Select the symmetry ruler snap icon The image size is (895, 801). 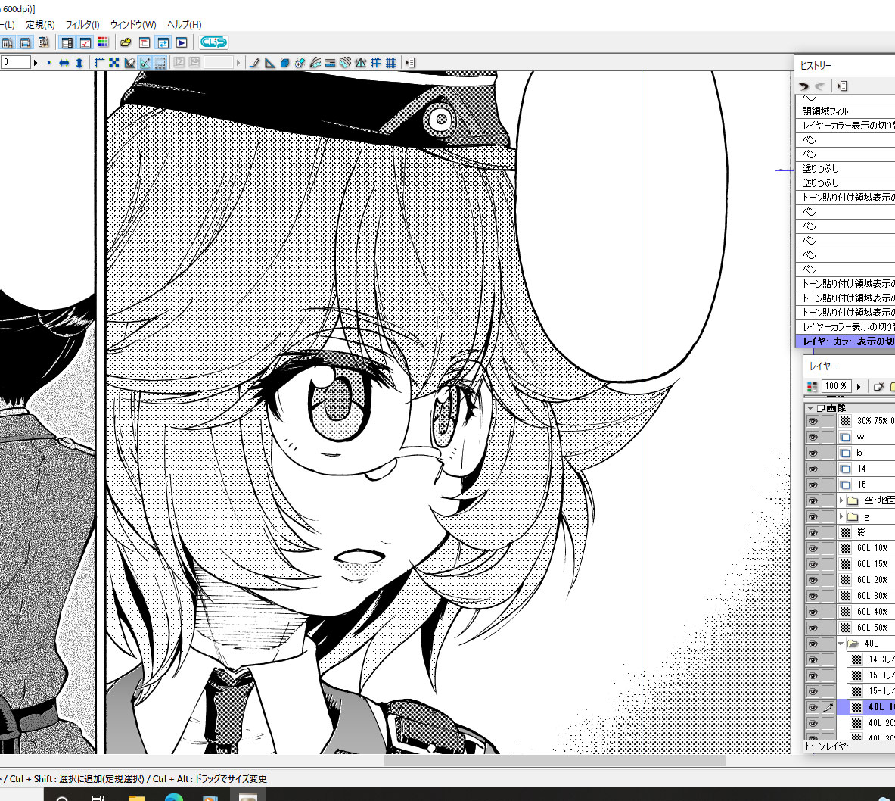coord(360,63)
